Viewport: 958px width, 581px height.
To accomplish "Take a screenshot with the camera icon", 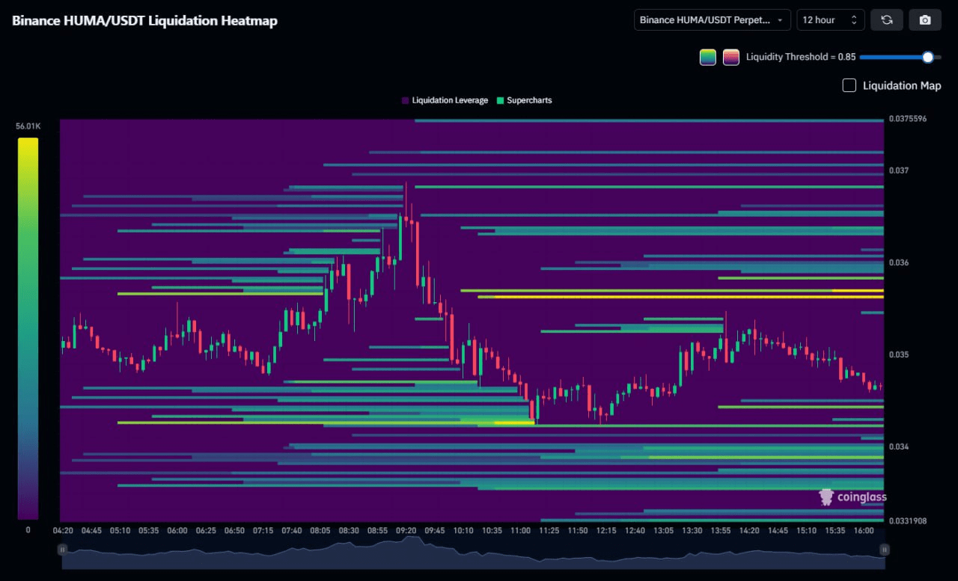I will 925,20.
